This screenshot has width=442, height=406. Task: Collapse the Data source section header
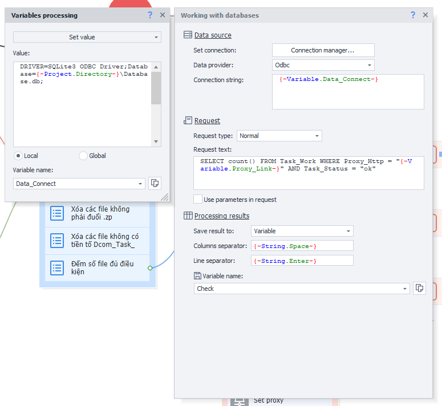(212, 35)
